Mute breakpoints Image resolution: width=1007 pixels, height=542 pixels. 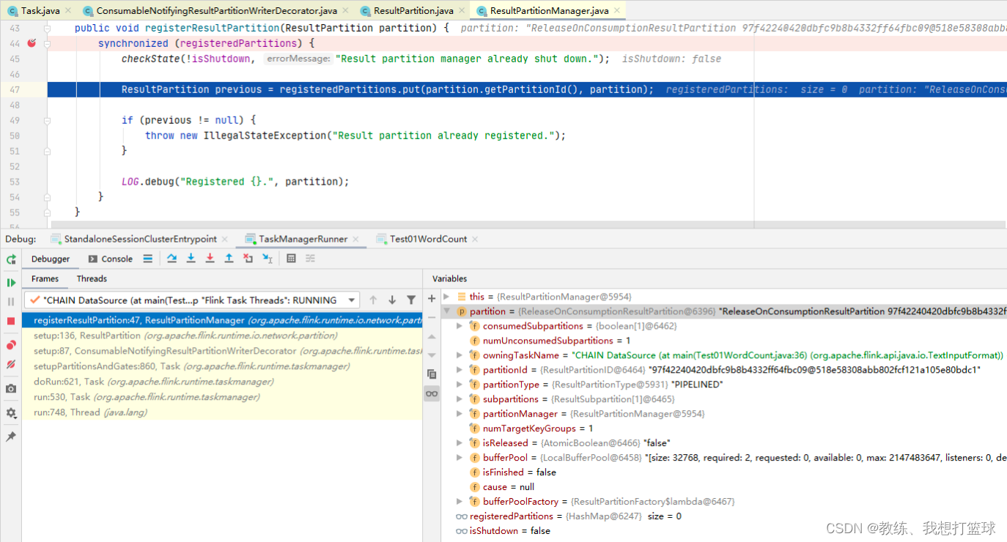coord(11,364)
